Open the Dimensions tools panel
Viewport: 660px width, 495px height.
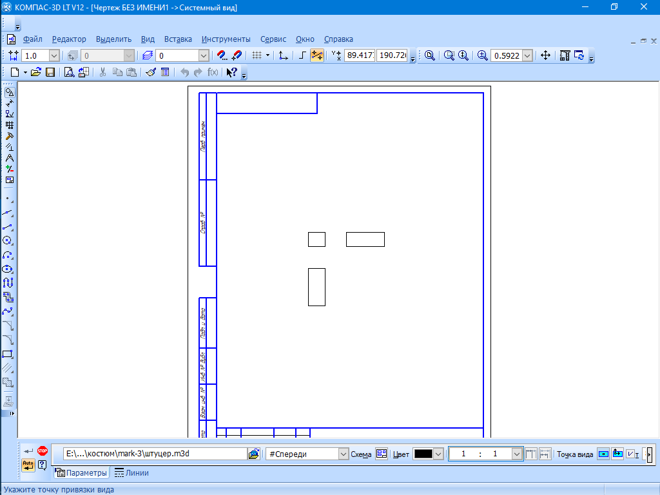click(x=9, y=103)
